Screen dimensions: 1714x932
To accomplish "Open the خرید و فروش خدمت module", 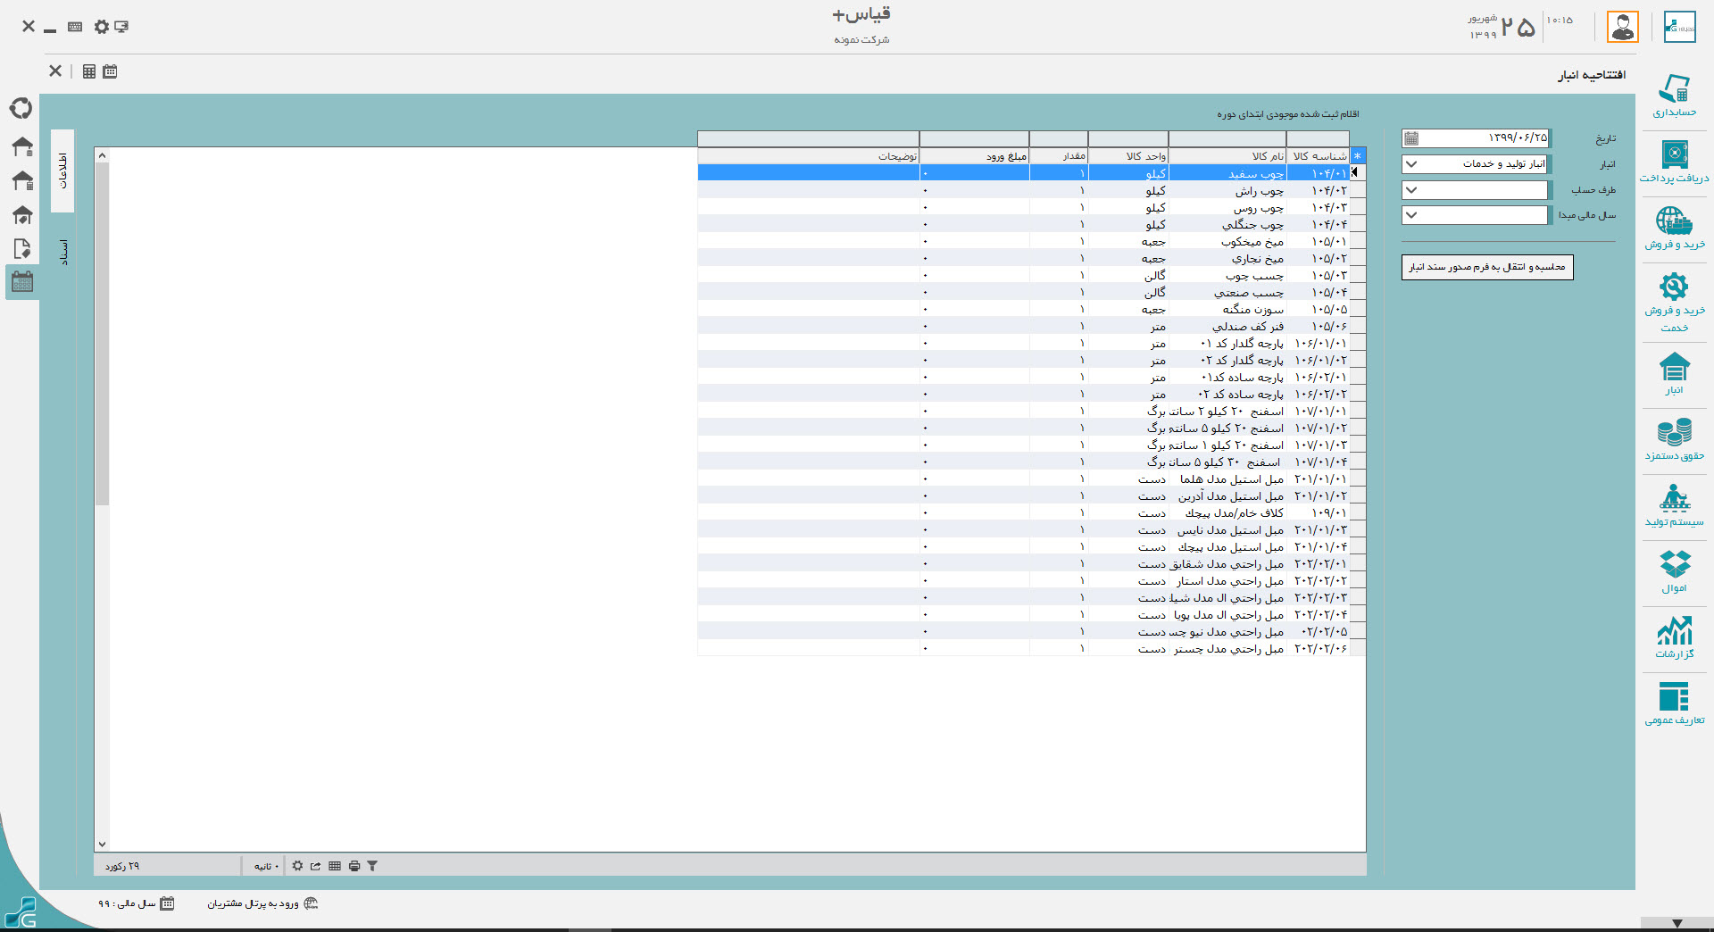I will [x=1674, y=302].
